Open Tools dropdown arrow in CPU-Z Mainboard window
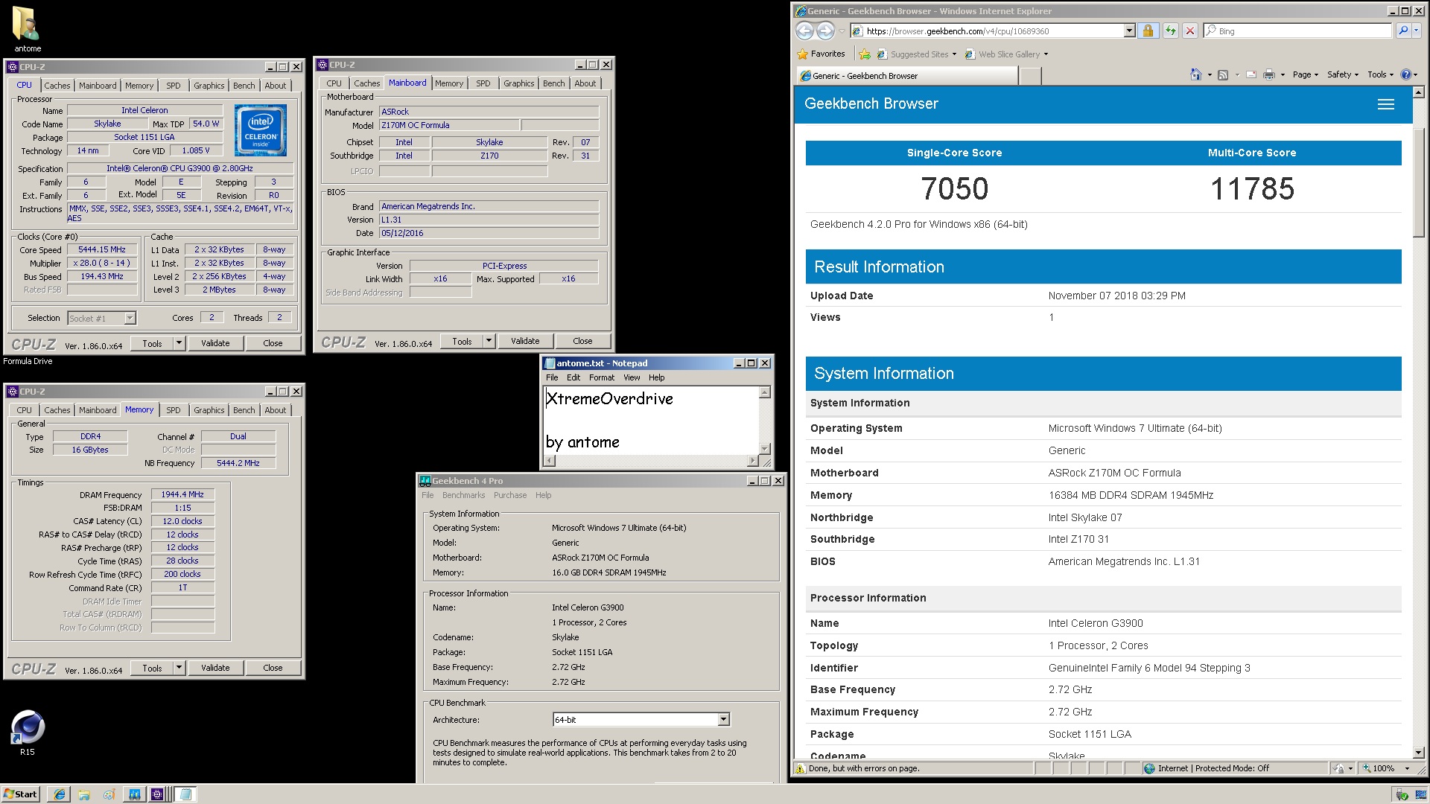Image resolution: width=1430 pixels, height=804 pixels. tap(489, 341)
